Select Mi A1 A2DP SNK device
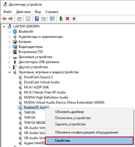Image resolution: width=135 pixels, height=147 pixels. [x=36, y=87]
